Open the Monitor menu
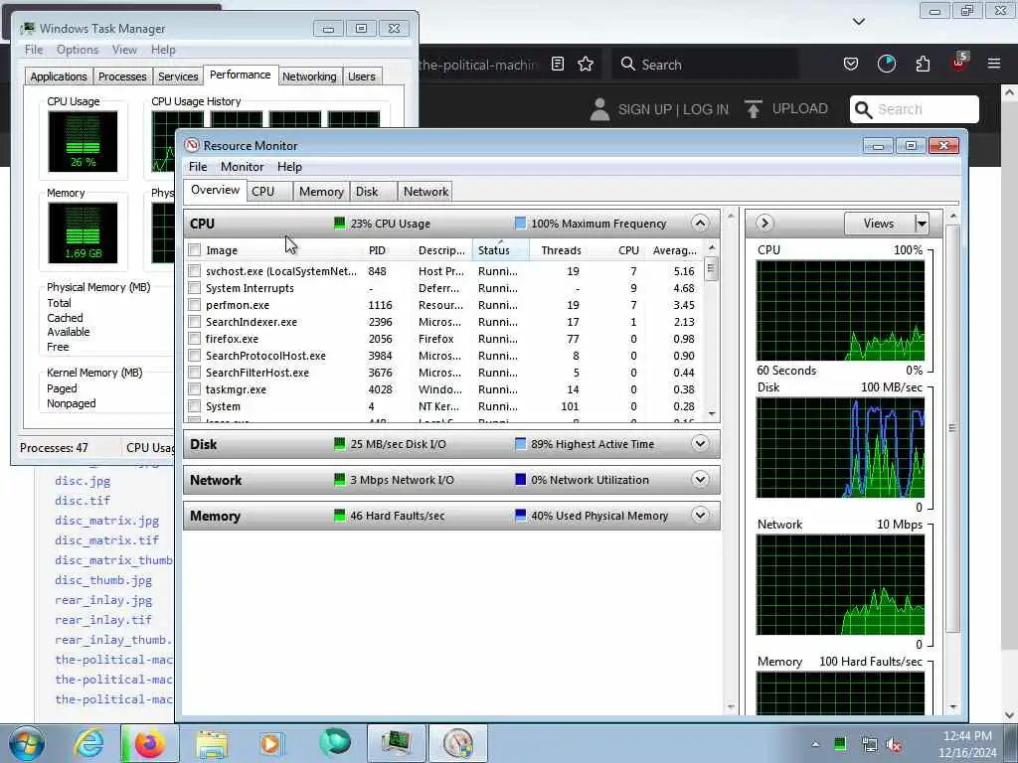This screenshot has width=1018, height=763. click(243, 167)
